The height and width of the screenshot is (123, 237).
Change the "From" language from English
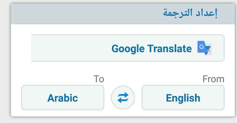click(183, 98)
